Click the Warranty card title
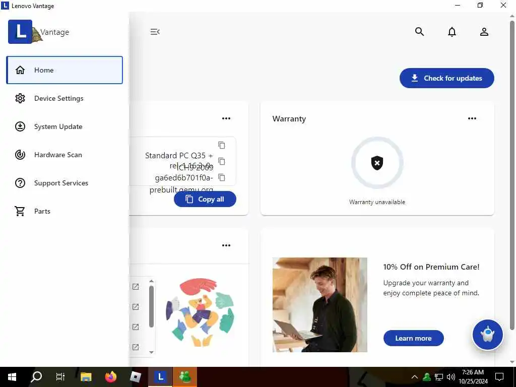Image resolution: width=516 pixels, height=387 pixels. (x=289, y=119)
